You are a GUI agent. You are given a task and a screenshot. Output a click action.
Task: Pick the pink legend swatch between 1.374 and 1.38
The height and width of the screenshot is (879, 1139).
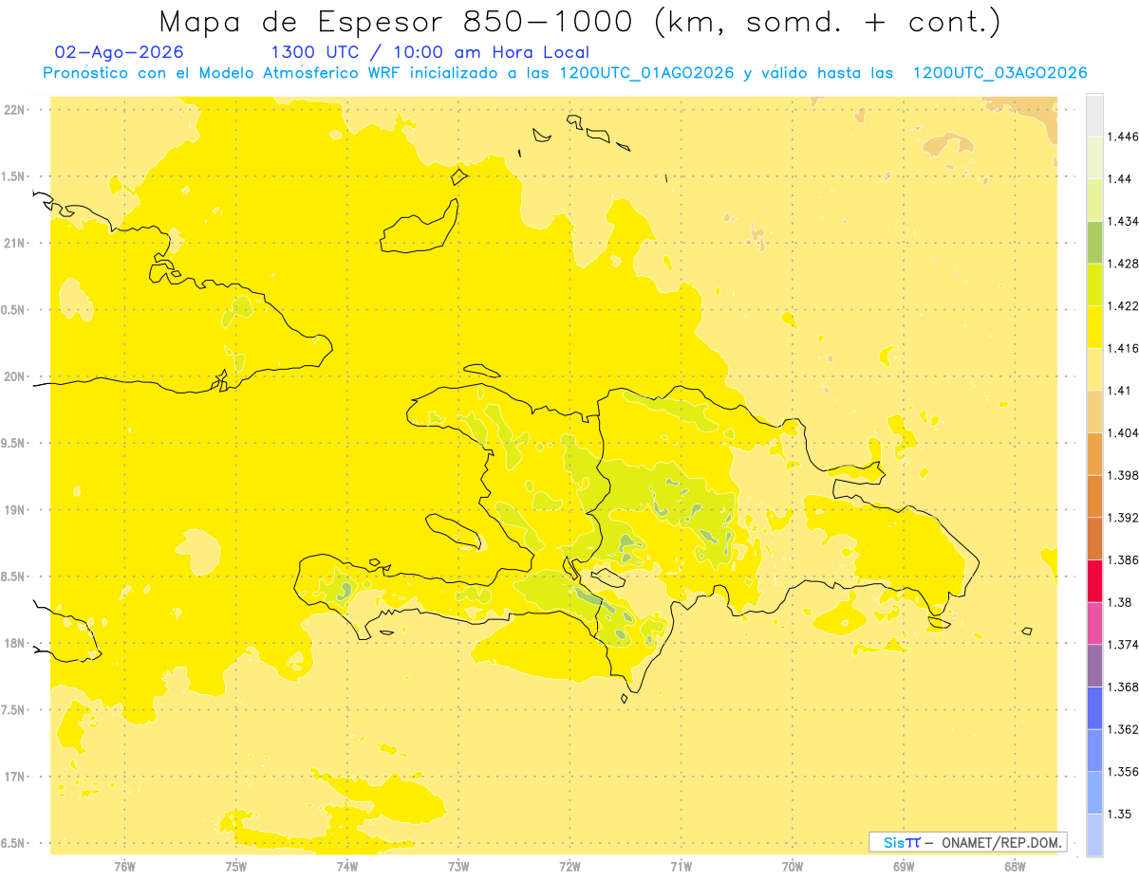pyautogui.click(x=1094, y=623)
